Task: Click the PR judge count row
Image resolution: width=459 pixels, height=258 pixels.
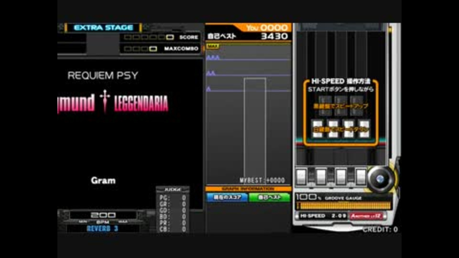Action: click(x=173, y=223)
